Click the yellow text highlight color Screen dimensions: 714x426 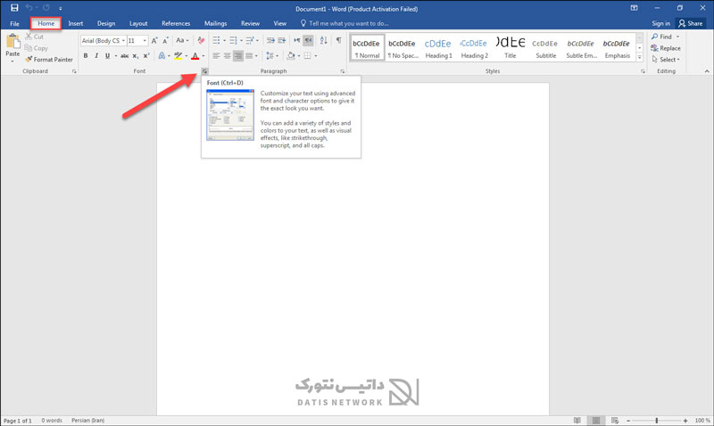coord(178,56)
